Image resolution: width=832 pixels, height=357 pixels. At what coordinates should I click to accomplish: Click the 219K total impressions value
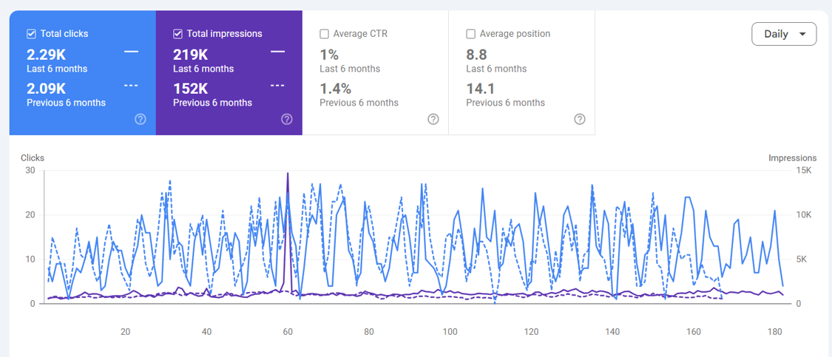[x=189, y=54]
